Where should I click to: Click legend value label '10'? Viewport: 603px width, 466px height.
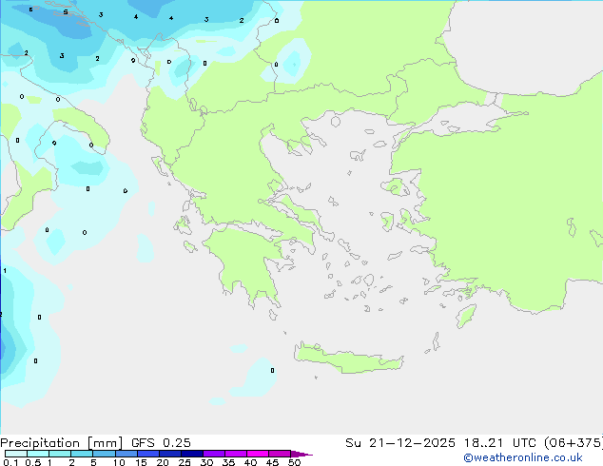[119, 462]
